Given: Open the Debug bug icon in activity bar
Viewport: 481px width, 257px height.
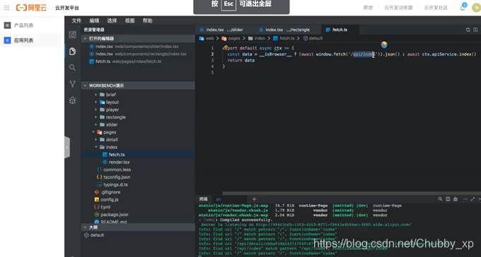Looking at the screenshot, I should click(x=72, y=100).
